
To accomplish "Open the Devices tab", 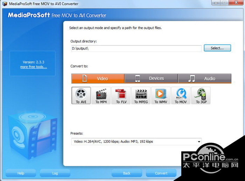I will pyautogui.click(x=151, y=79).
